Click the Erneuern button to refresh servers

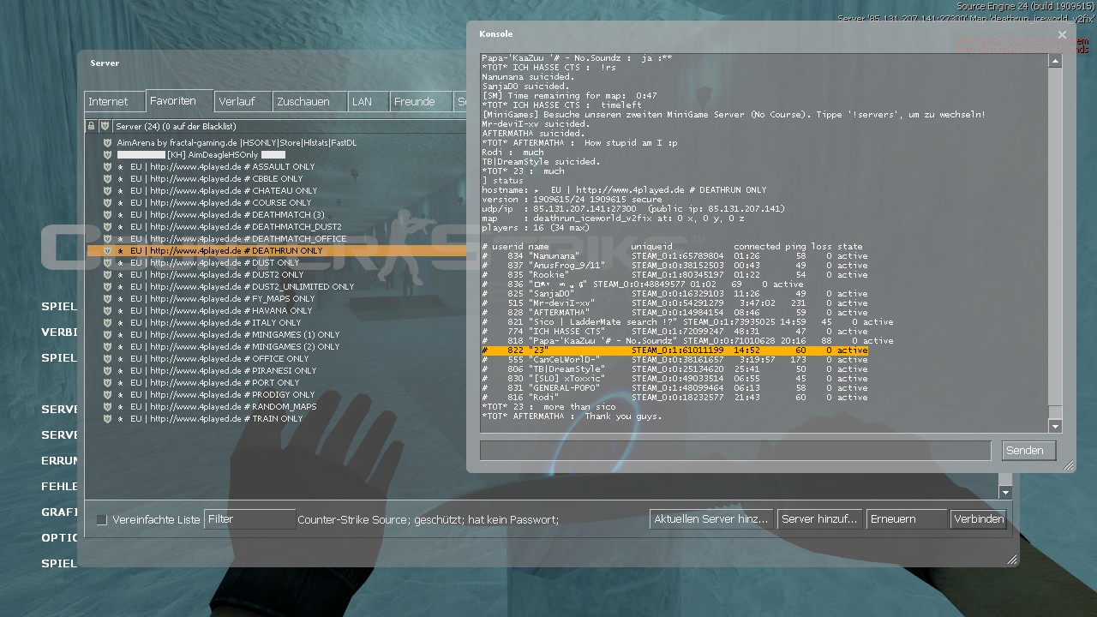[x=907, y=519]
